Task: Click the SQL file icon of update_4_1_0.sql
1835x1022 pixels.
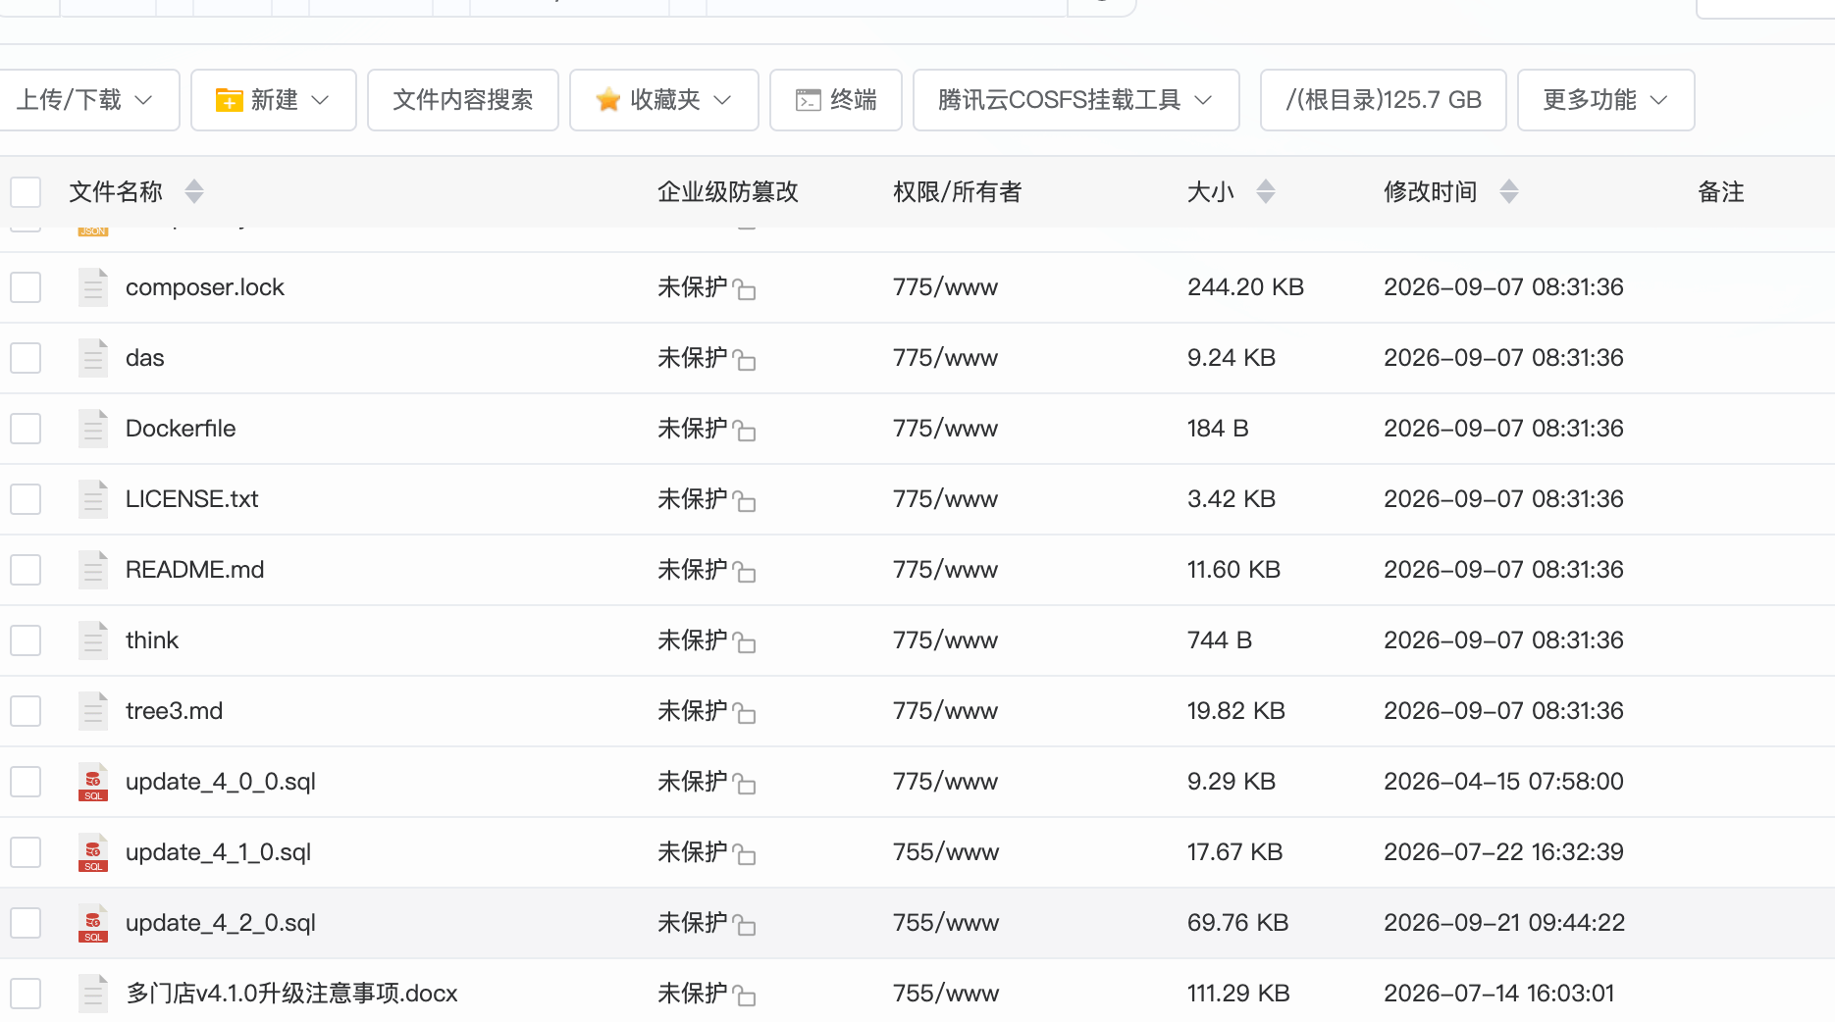Action: tap(93, 852)
